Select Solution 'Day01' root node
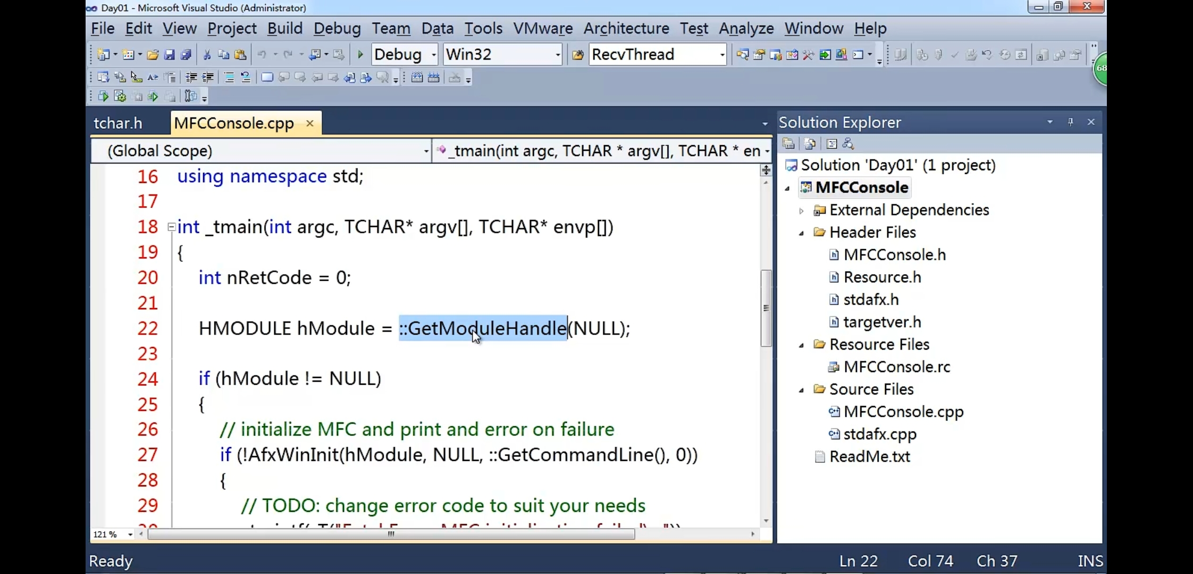 pos(898,165)
